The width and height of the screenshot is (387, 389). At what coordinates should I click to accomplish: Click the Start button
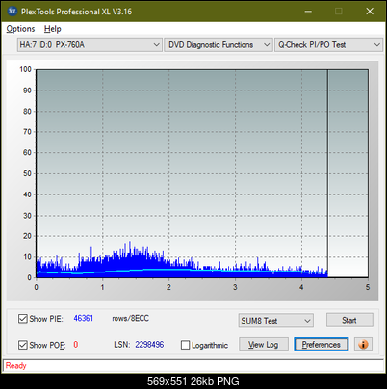[349, 321]
